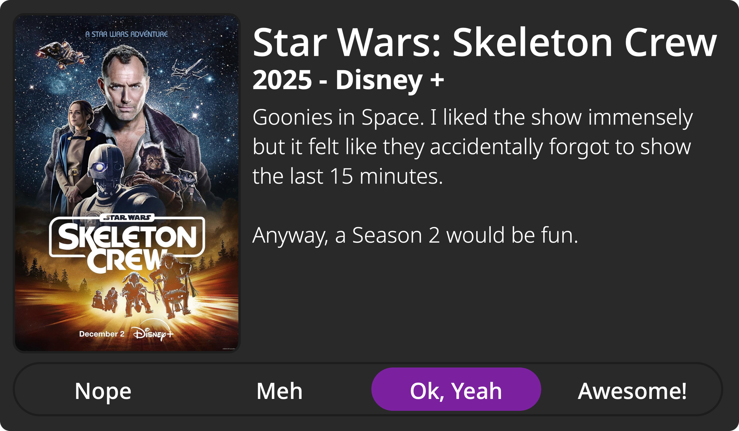Select the Meh rating option
This screenshot has width=739, height=431.
click(x=279, y=390)
